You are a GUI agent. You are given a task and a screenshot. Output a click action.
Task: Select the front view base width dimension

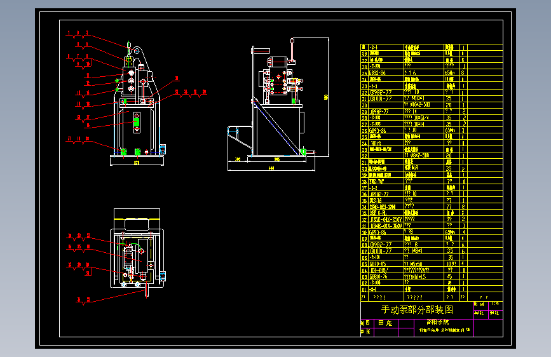click(x=137, y=163)
